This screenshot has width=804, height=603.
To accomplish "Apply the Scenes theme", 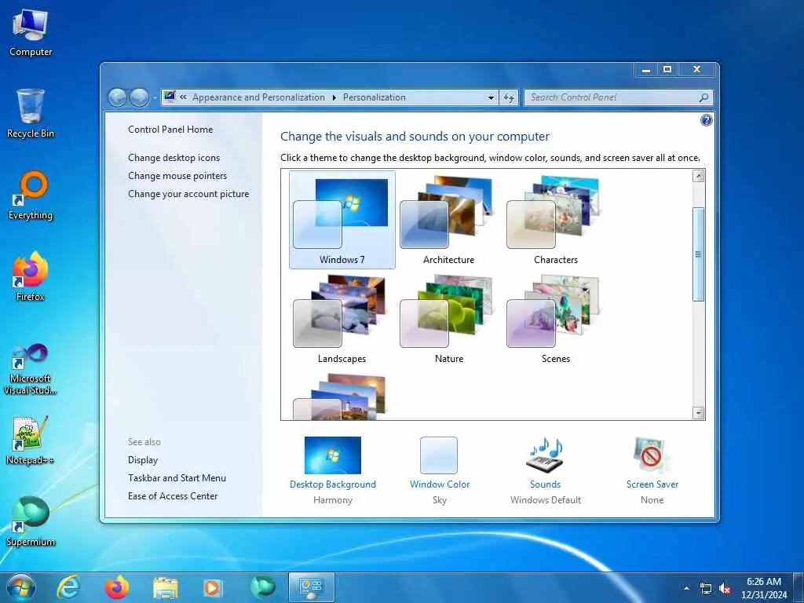I will coord(555,319).
